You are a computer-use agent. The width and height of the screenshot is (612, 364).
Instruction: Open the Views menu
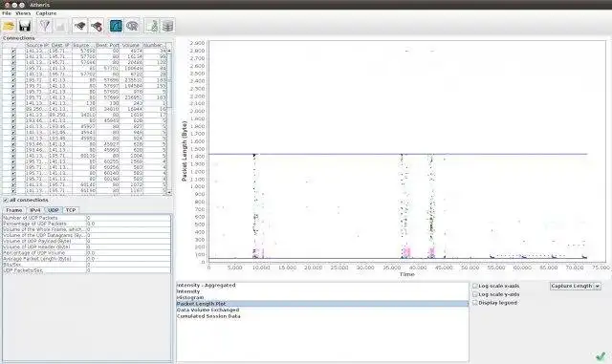click(23, 13)
